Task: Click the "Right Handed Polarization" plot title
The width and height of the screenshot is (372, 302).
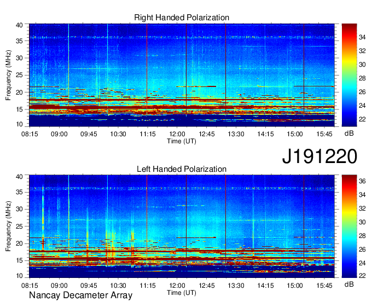Action: (182, 18)
